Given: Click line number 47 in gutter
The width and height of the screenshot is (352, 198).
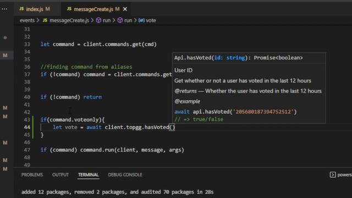Looking at the screenshot, I should 27,150.
